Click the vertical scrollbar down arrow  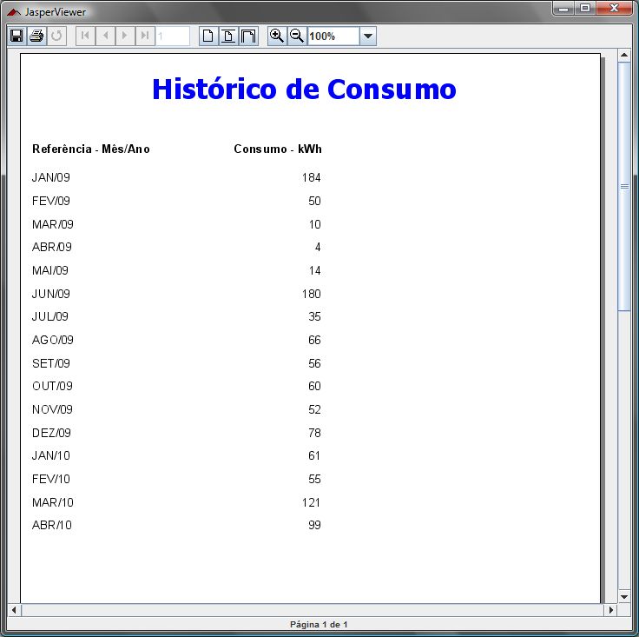pyautogui.click(x=623, y=596)
